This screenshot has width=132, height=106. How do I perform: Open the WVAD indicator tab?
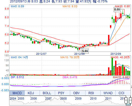pyautogui.click(x=108, y=93)
